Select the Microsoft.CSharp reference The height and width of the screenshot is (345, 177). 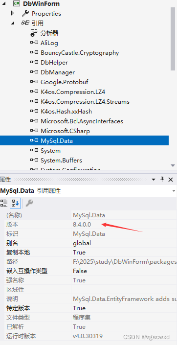tap(66, 131)
